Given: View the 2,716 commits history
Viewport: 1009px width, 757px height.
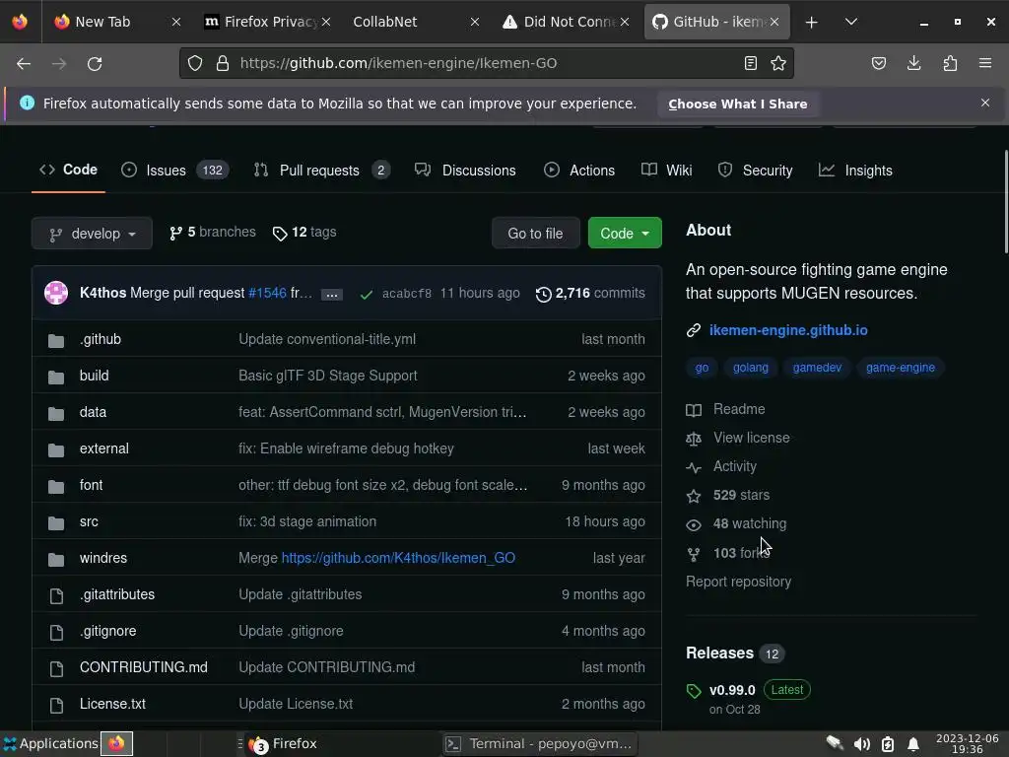Looking at the screenshot, I should [x=591, y=294].
